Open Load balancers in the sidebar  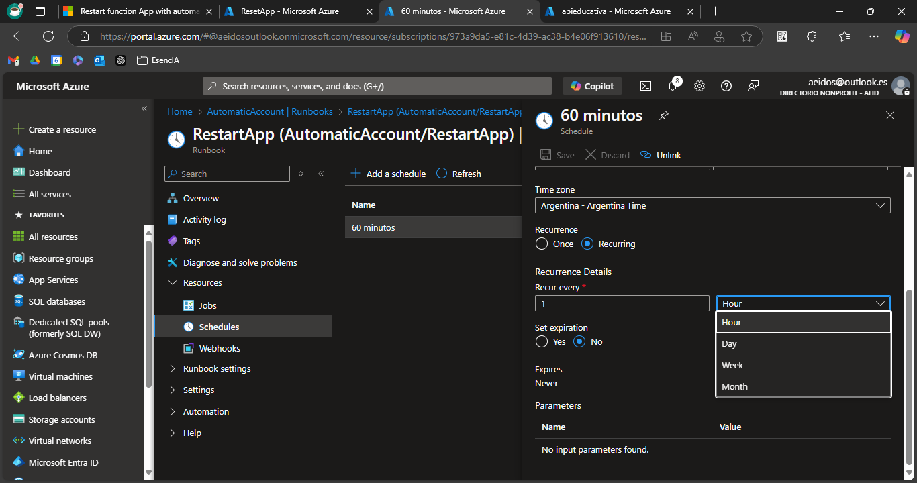click(57, 398)
